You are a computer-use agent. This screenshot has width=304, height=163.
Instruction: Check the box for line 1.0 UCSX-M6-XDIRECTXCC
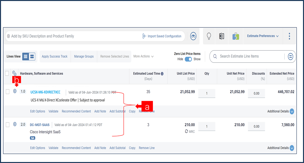click(8, 92)
